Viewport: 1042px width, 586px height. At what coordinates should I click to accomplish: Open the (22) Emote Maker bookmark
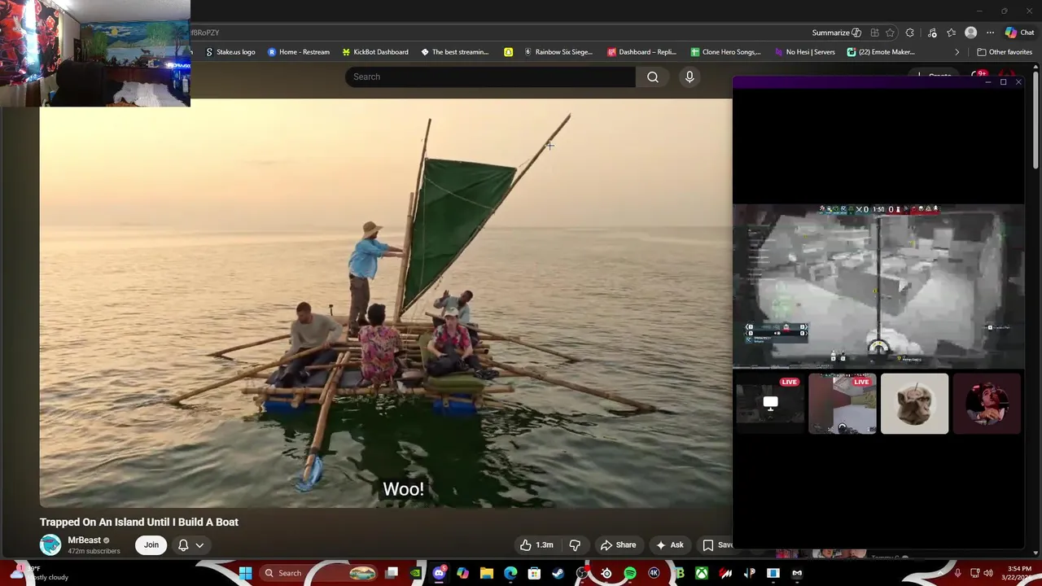(x=881, y=52)
